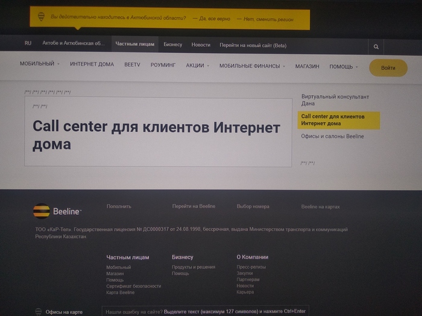Viewport: 422px width, 316px height.
Task: Click Beeline на картах footer link
Action: 321,206
